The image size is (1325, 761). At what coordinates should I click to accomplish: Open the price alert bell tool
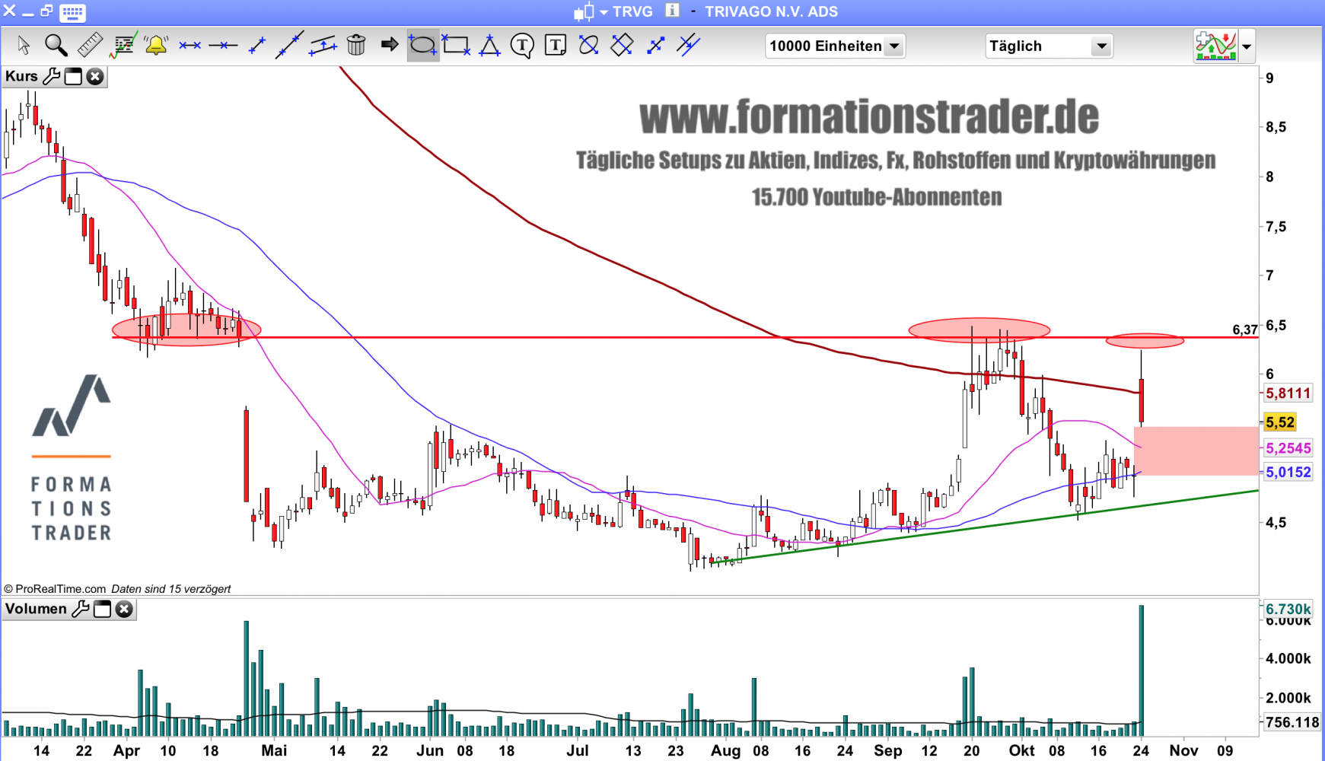coord(156,46)
